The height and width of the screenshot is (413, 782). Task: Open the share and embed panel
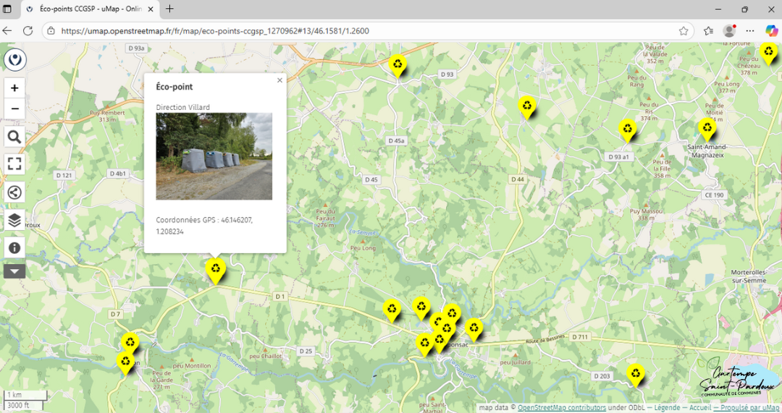(x=15, y=192)
